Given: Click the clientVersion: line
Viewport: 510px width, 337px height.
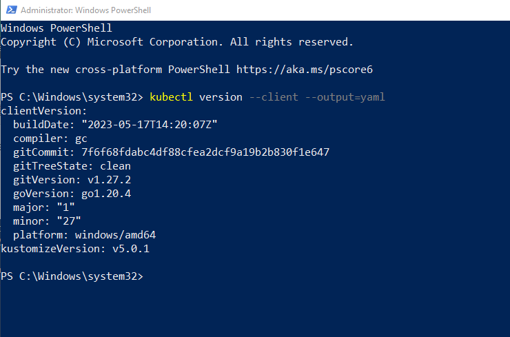Looking at the screenshot, I should click(44, 111).
